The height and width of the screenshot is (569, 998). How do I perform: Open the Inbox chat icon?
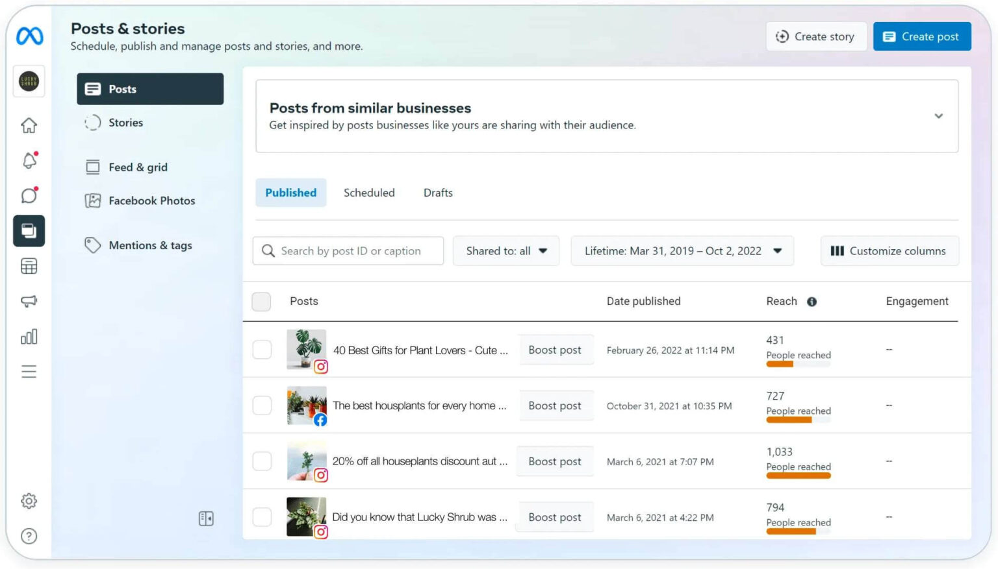point(29,195)
